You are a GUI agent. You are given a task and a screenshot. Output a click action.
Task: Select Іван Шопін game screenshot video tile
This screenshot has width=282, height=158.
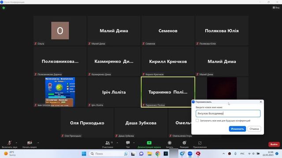(60, 92)
